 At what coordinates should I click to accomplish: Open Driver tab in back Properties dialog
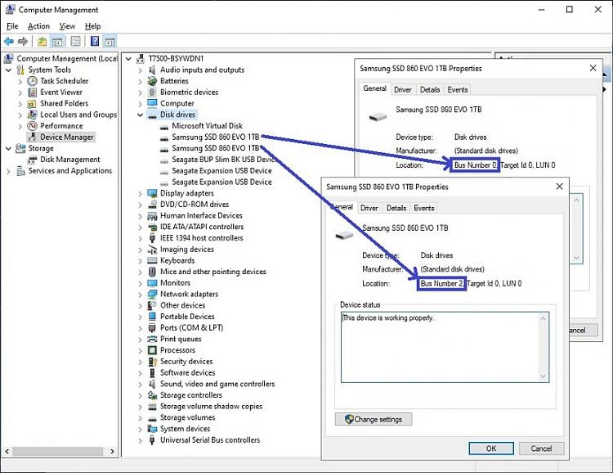coord(403,90)
